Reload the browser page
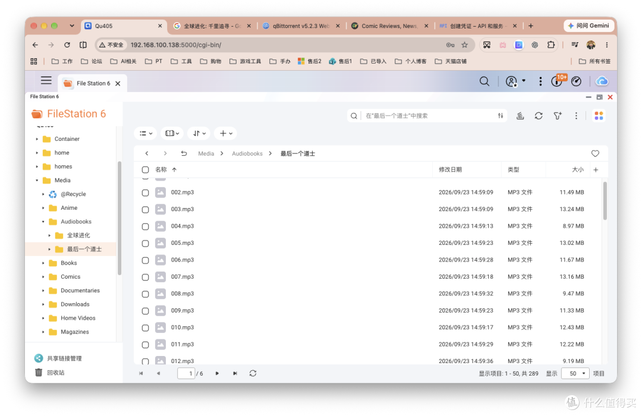Image resolution: width=642 pixels, height=416 pixels. pos(67,45)
